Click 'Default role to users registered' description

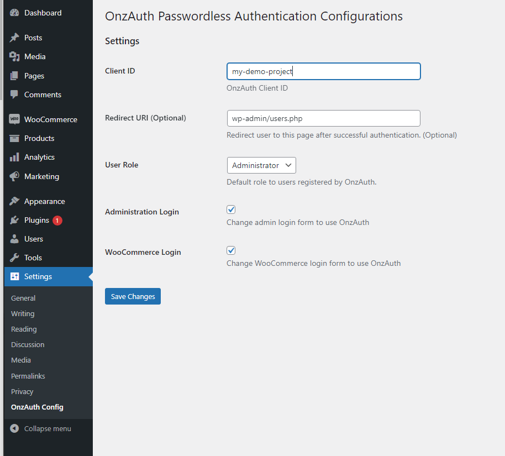click(302, 182)
